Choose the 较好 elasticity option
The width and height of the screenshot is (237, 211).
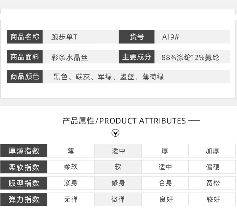(x=212, y=199)
